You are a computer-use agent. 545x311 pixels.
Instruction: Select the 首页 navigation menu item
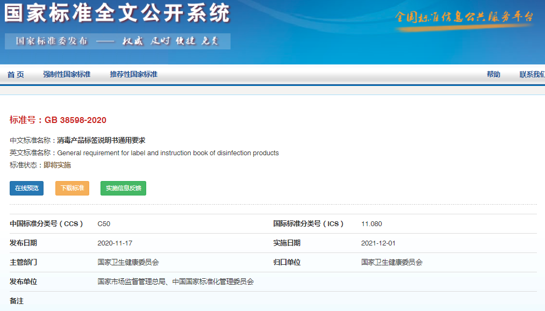click(17, 75)
